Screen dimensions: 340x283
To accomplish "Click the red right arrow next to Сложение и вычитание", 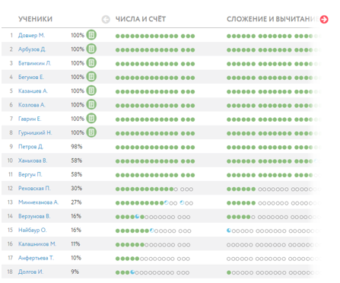I will [x=324, y=19].
